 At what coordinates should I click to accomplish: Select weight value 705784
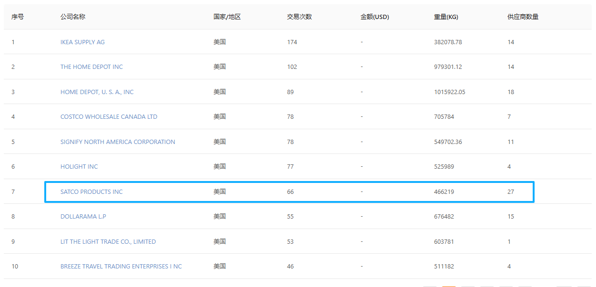pos(444,117)
